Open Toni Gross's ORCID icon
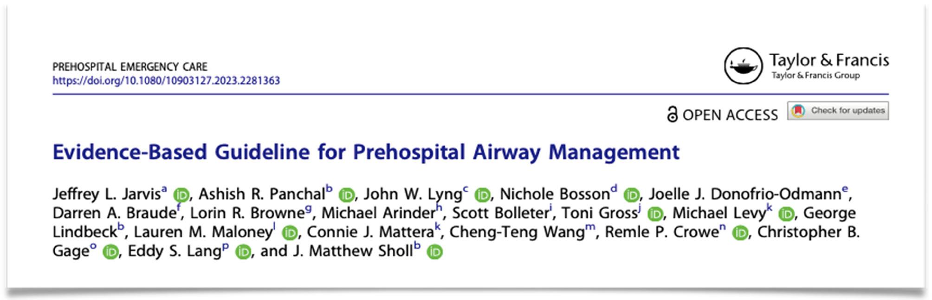 [655, 214]
